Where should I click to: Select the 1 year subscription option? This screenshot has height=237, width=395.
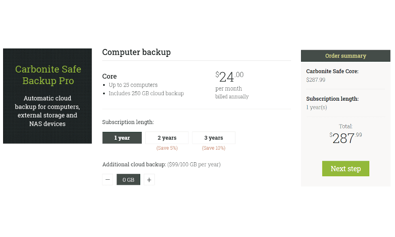pos(122,138)
